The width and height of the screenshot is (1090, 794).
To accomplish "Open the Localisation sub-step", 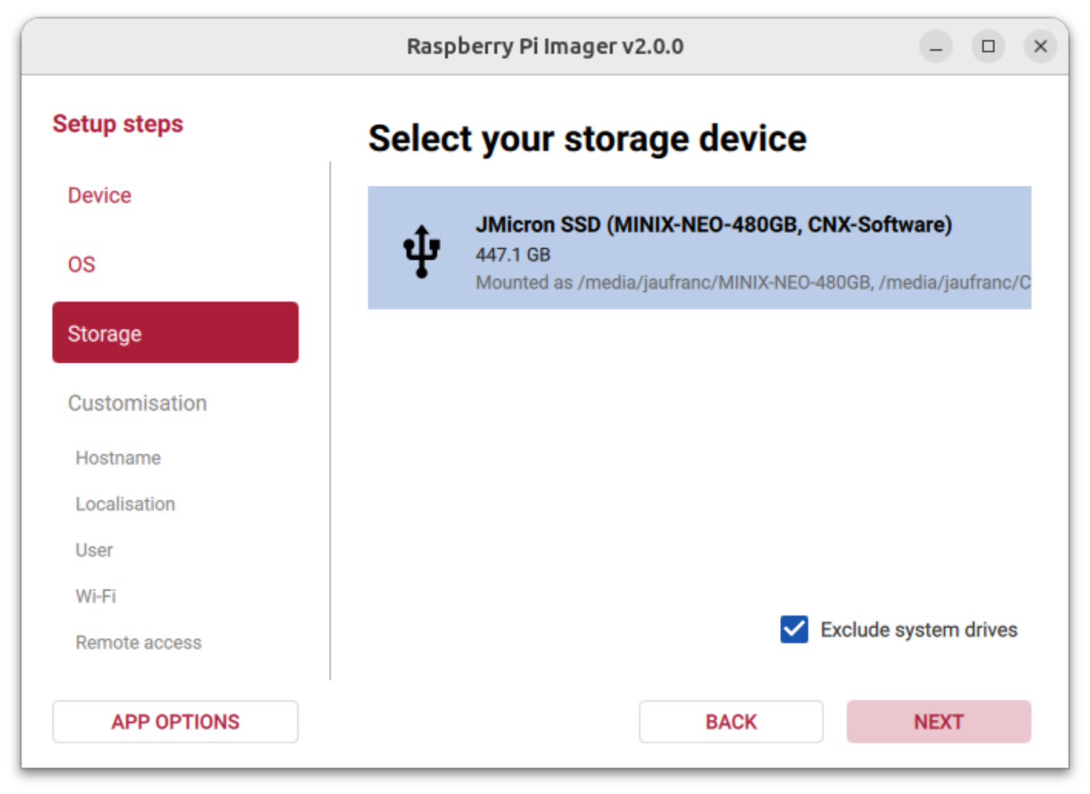I will point(125,504).
